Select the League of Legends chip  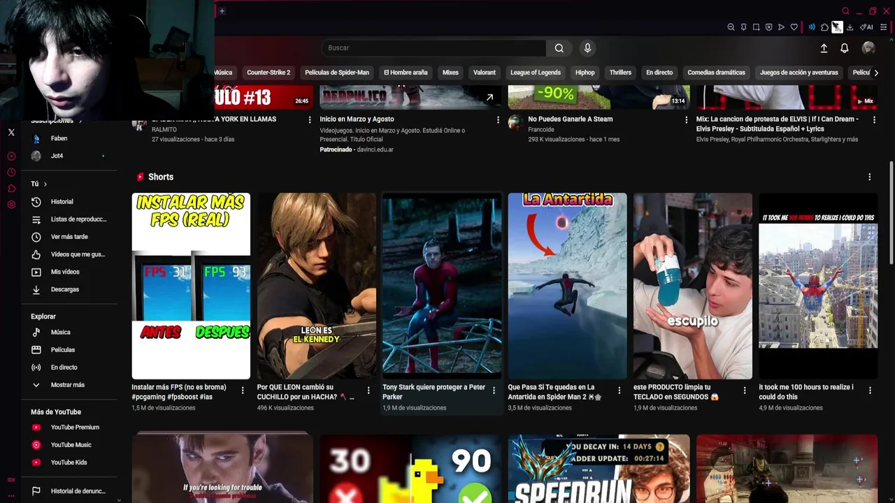(536, 73)
